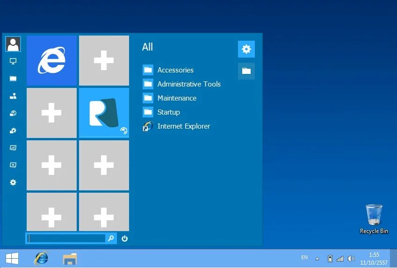Open Internet Explorer from the taskbar
The width and height of the screenshot is (397, 268).
click(x=41, y=258)
